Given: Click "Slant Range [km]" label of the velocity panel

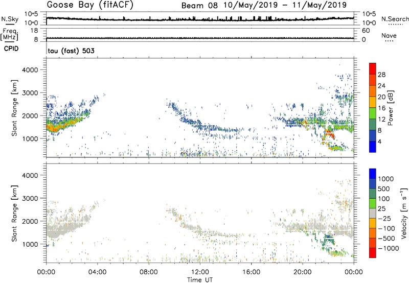Looking at the screenshot, I should [x=14, y=213].
